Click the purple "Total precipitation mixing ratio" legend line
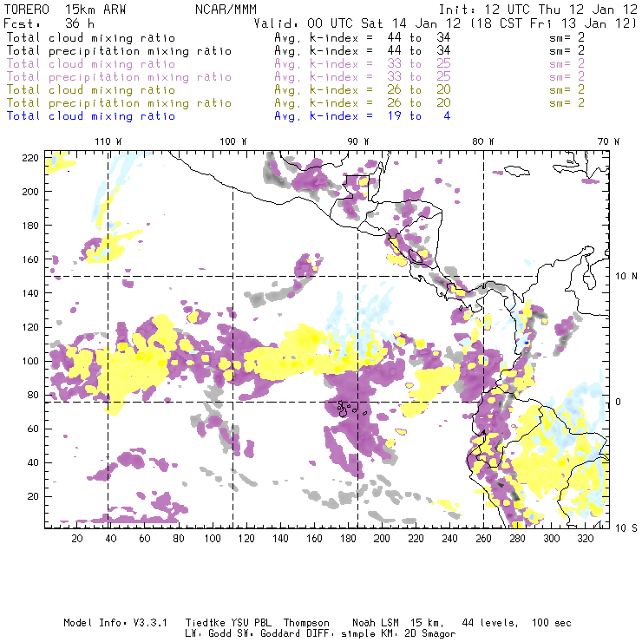Screen dimensions: 642x642 pyautogui.click(x=119, y=77)
